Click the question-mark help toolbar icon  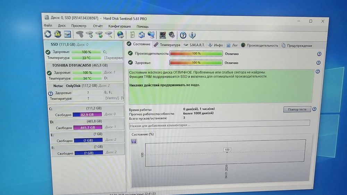(183, 35)
